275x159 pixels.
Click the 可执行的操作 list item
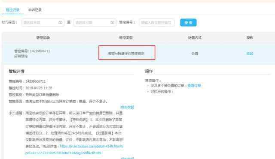coord(162,91)
